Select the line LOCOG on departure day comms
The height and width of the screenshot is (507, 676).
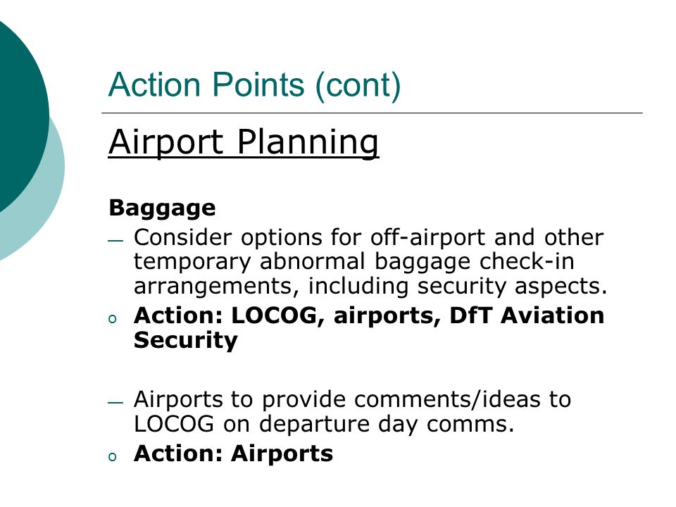click(x=324, y=424)
